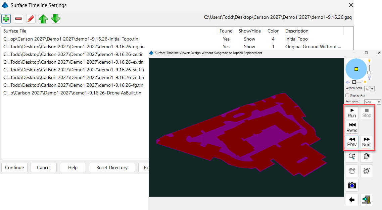
Task: Activate the pan hand tool
Action: [352, 171]
